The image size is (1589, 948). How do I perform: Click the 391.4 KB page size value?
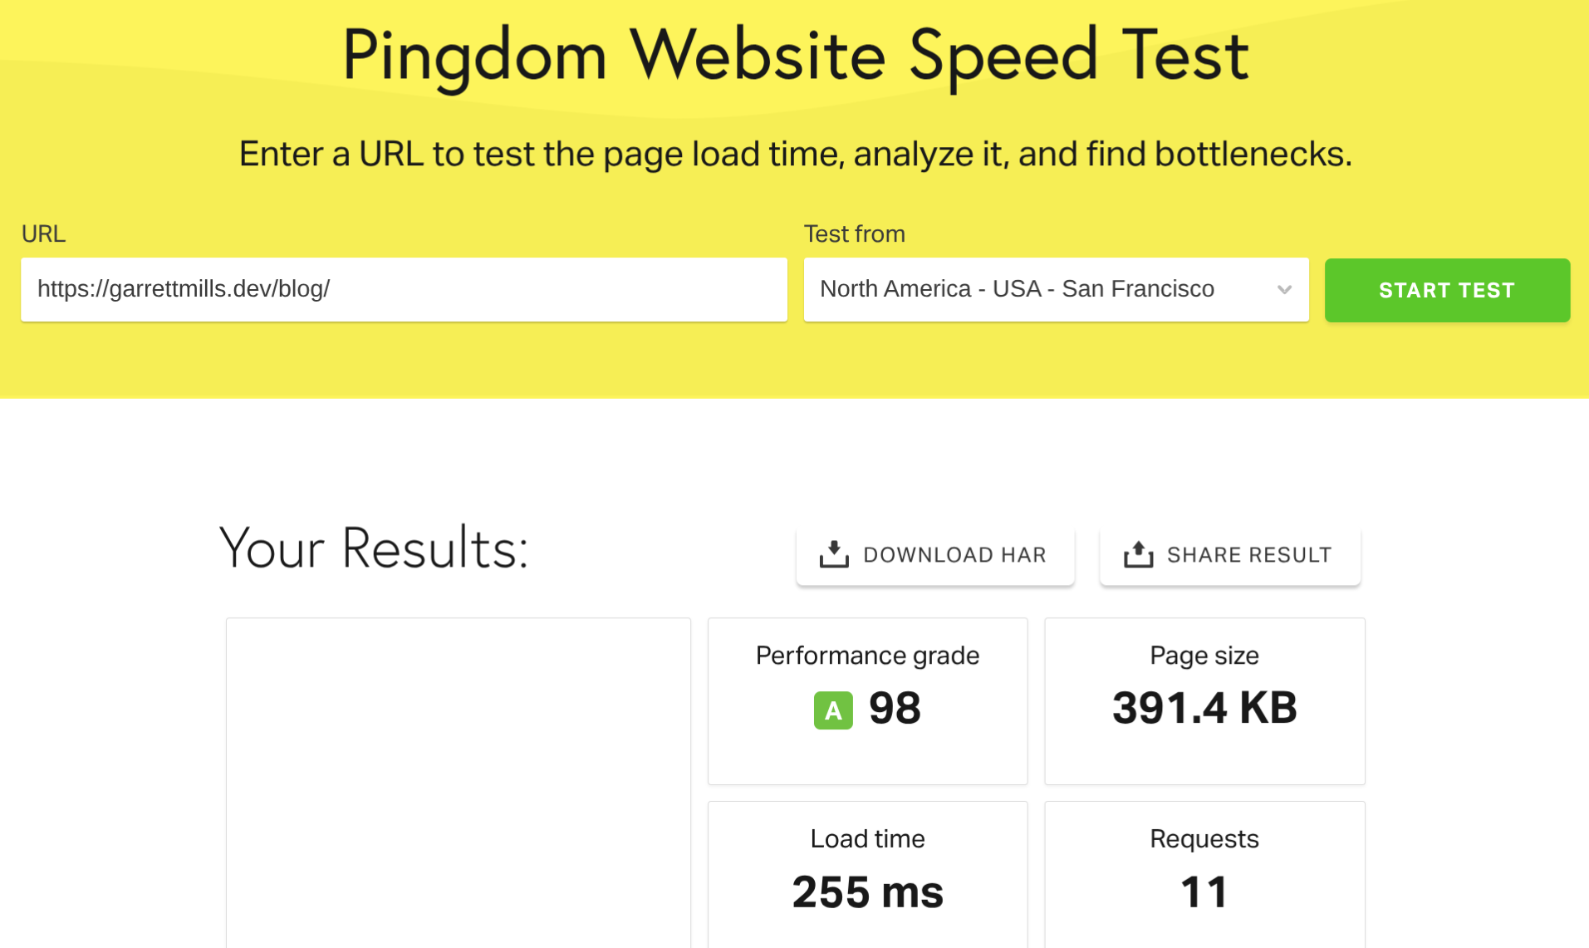pos(1204,709)
